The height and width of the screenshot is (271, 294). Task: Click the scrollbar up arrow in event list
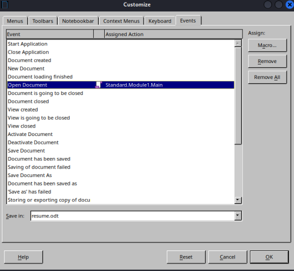tap(237, 43)
